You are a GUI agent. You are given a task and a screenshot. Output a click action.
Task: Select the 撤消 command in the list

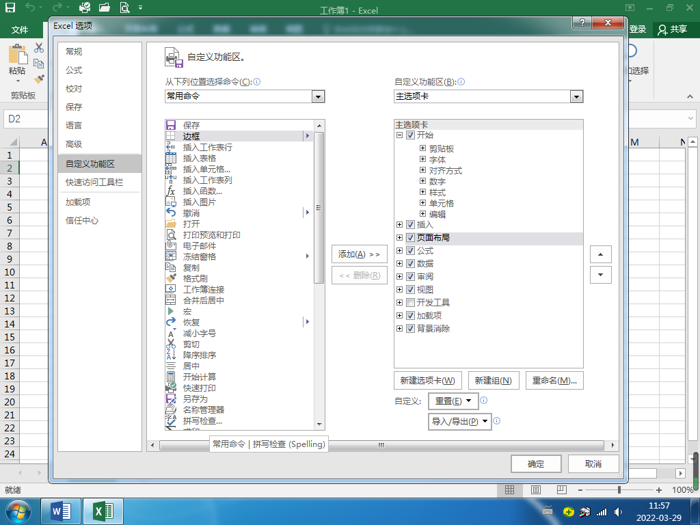[239, 213]
